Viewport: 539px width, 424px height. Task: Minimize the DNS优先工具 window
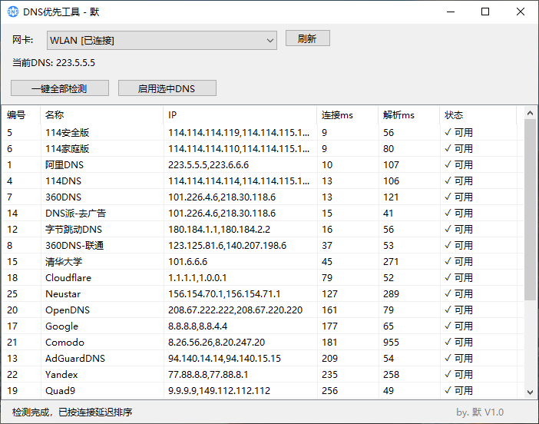(x=451, y=12)
